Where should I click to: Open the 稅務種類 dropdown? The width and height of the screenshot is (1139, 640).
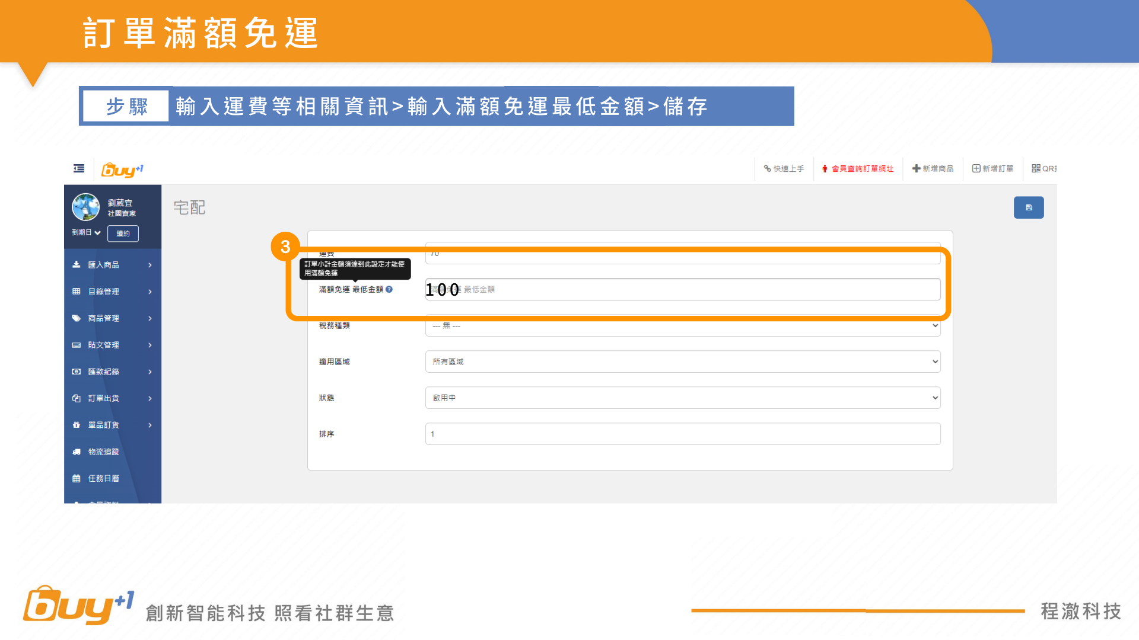682,327
